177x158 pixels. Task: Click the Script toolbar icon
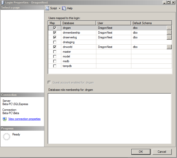(x=47, y=8)
